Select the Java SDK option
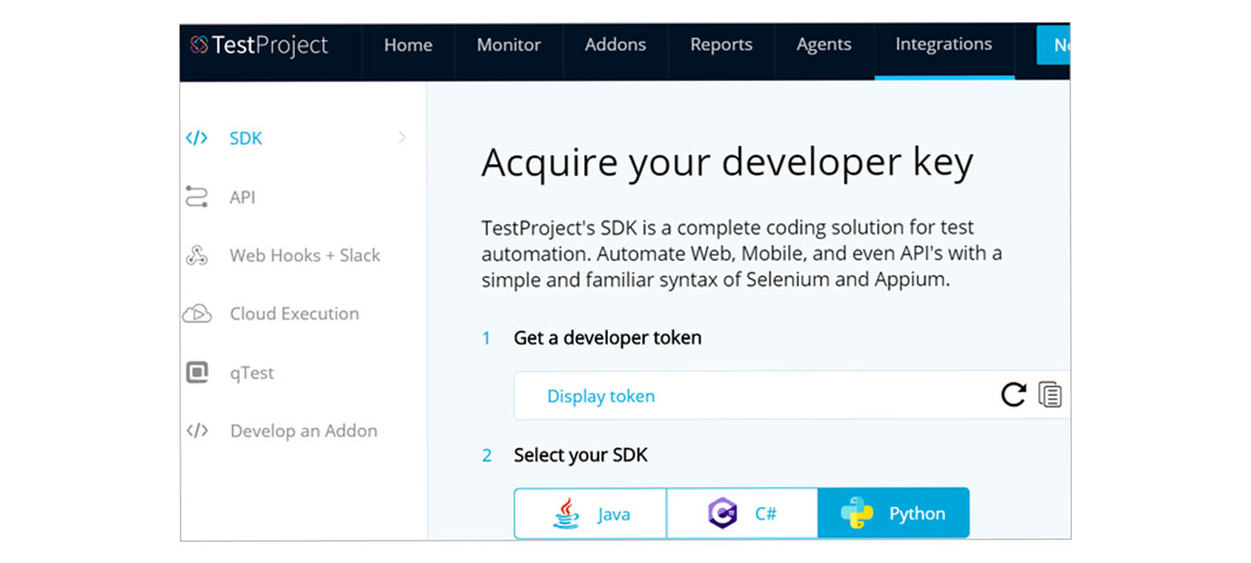Viewport: 1251px width, 563px height. 590,513
